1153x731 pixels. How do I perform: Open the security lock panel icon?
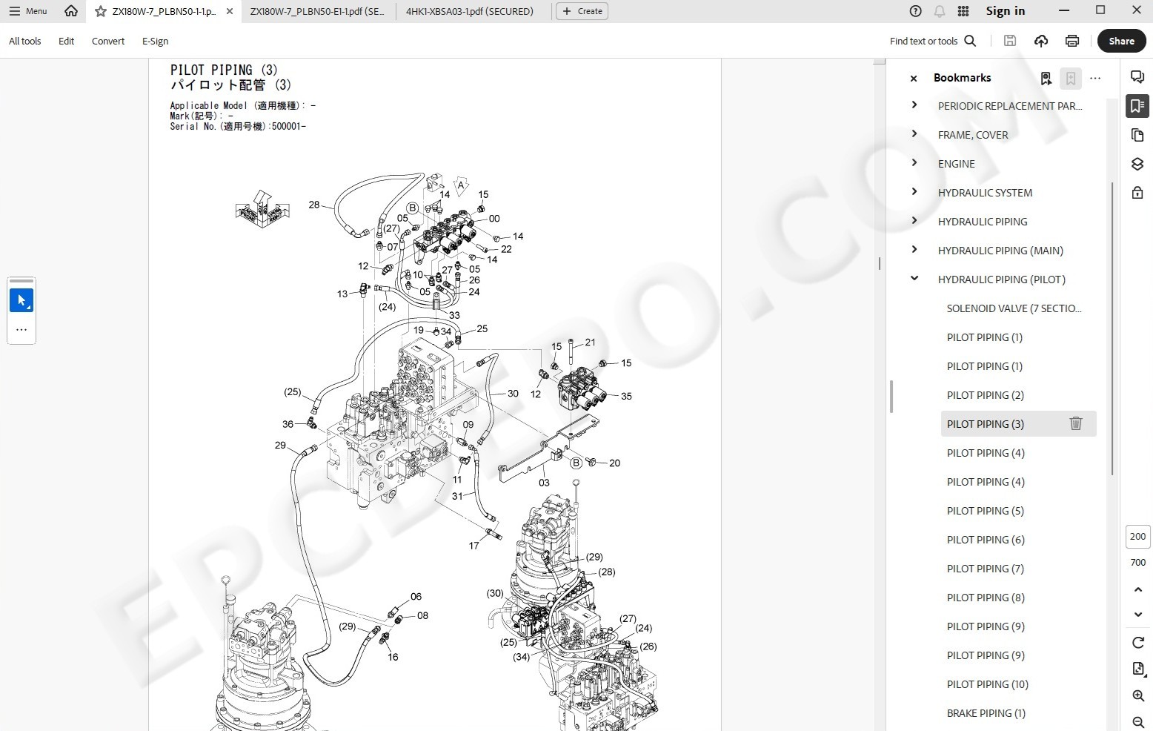(x=1137, y=193)
